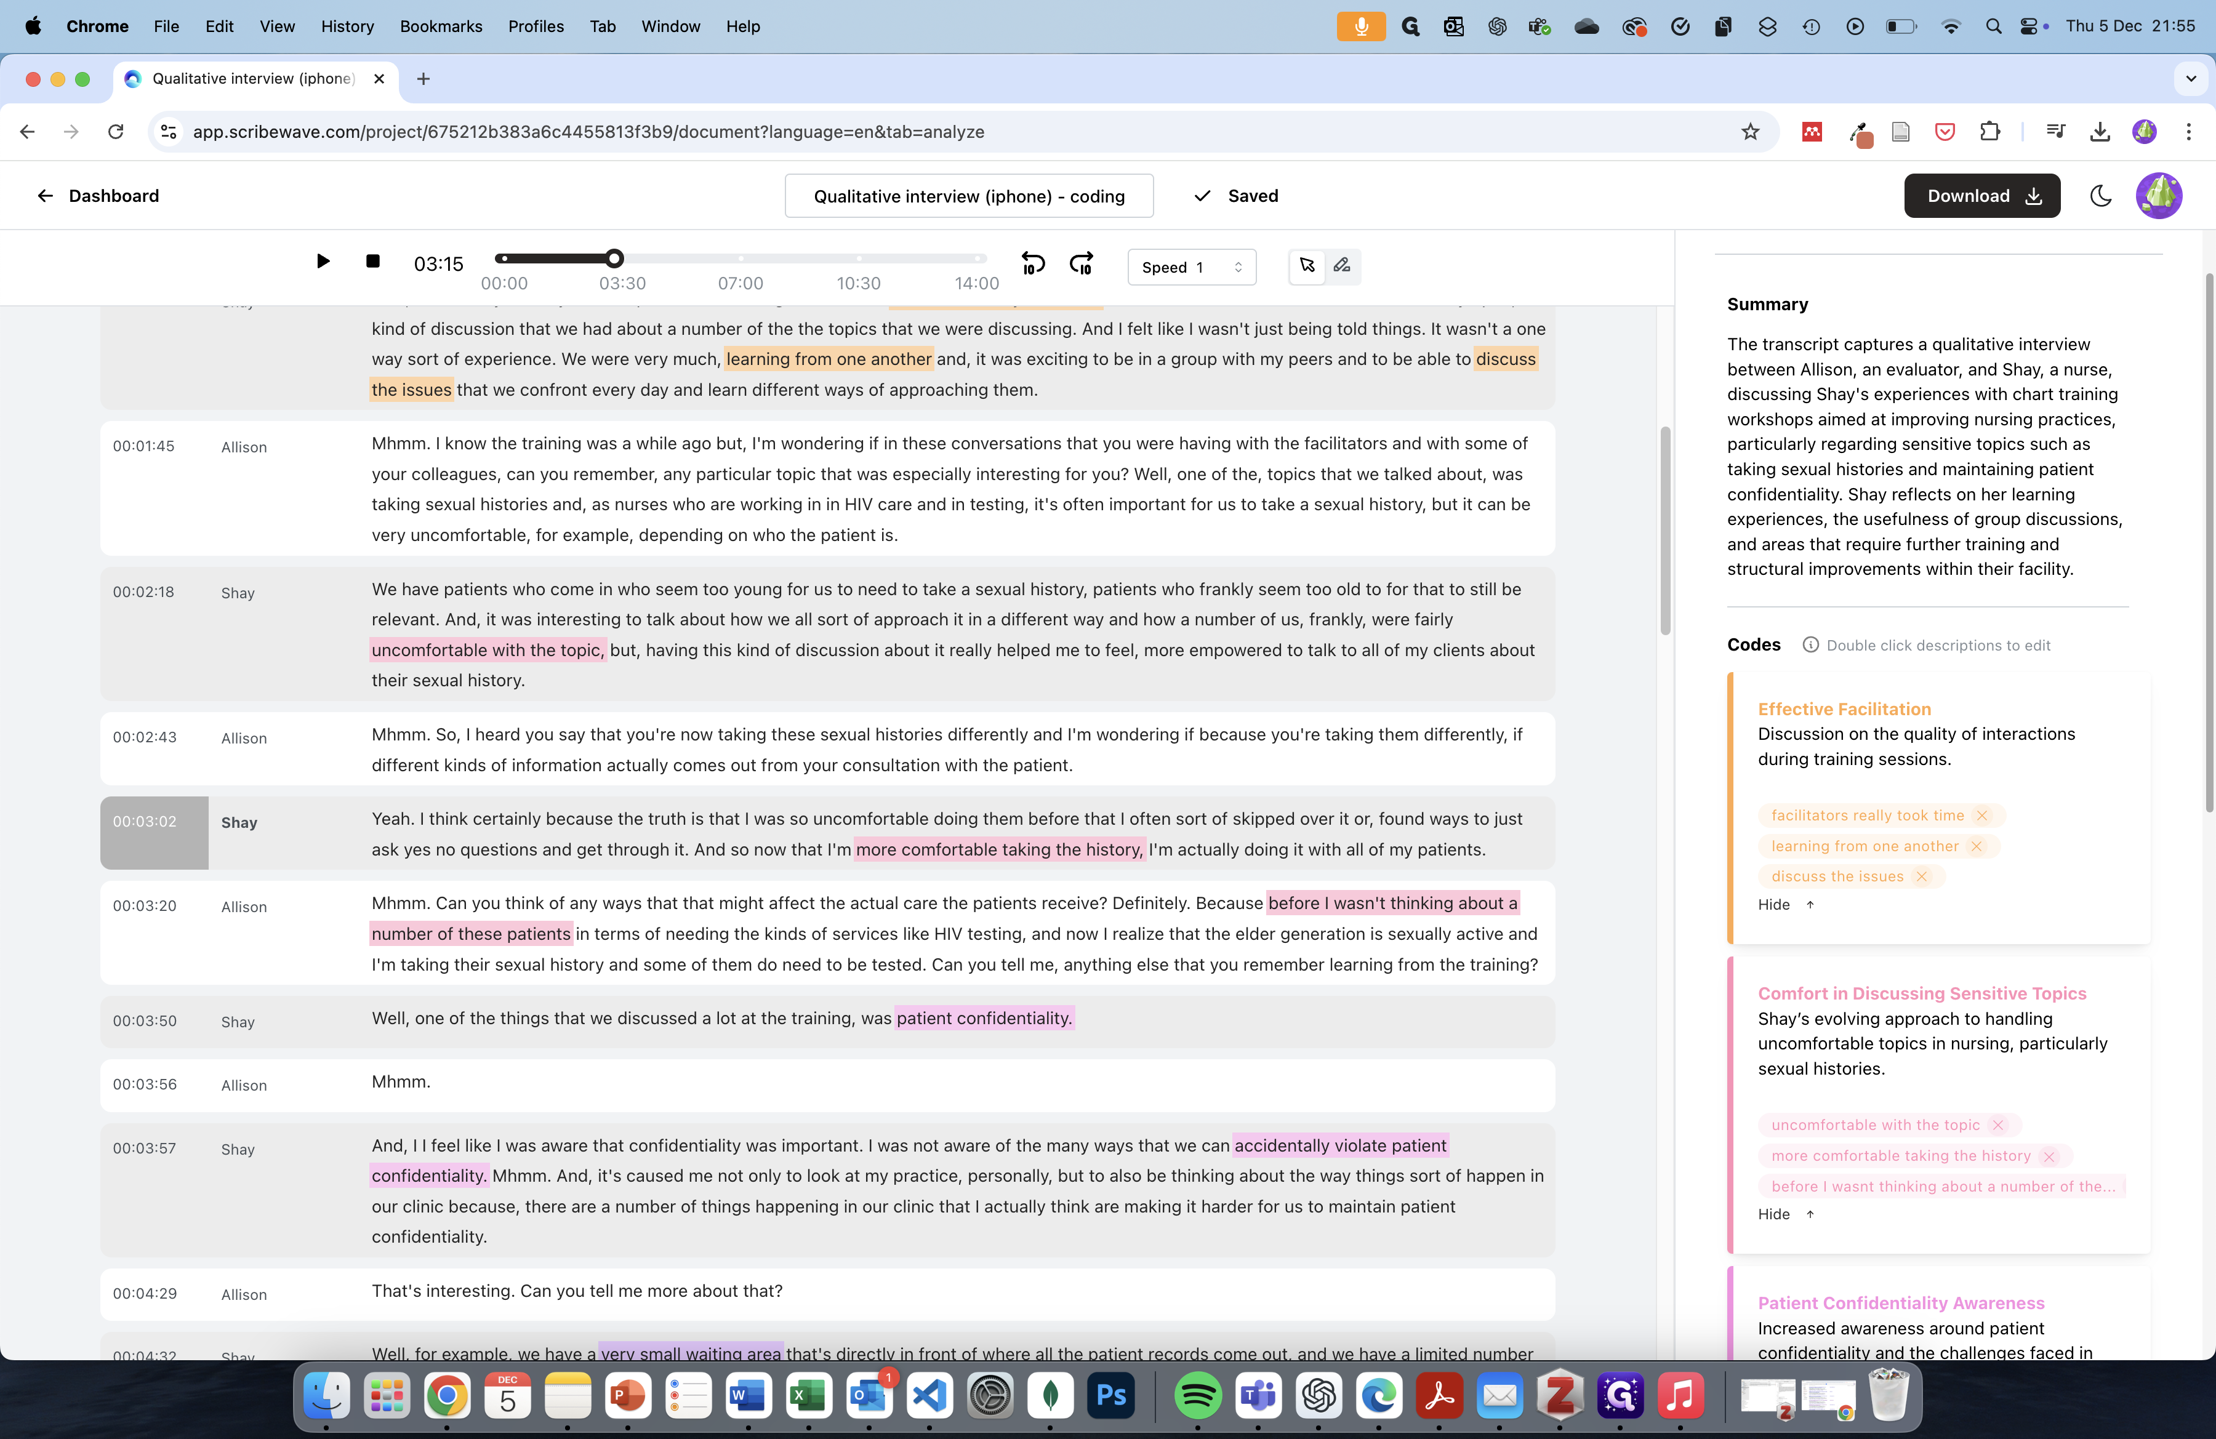Image resolution: width=2216 pixels, height=1439 pixels.
Task: Click 'facilitators really took time' quote tag
Action: [1867, 816]
